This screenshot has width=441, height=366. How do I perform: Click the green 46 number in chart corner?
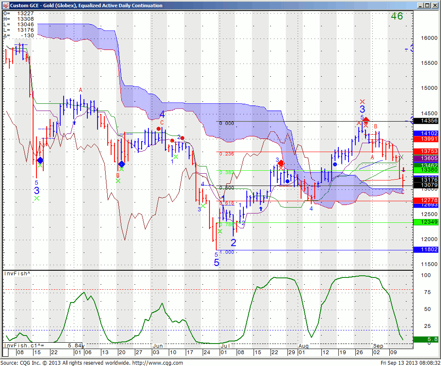point(397,17)
